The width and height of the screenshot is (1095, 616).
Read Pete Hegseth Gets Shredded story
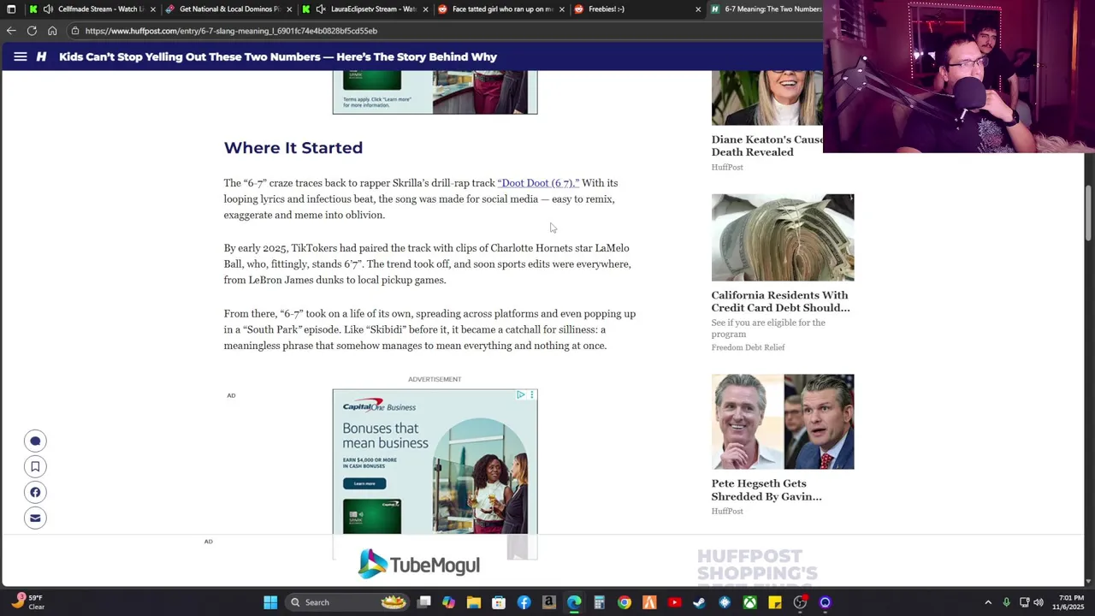(766, 489)
